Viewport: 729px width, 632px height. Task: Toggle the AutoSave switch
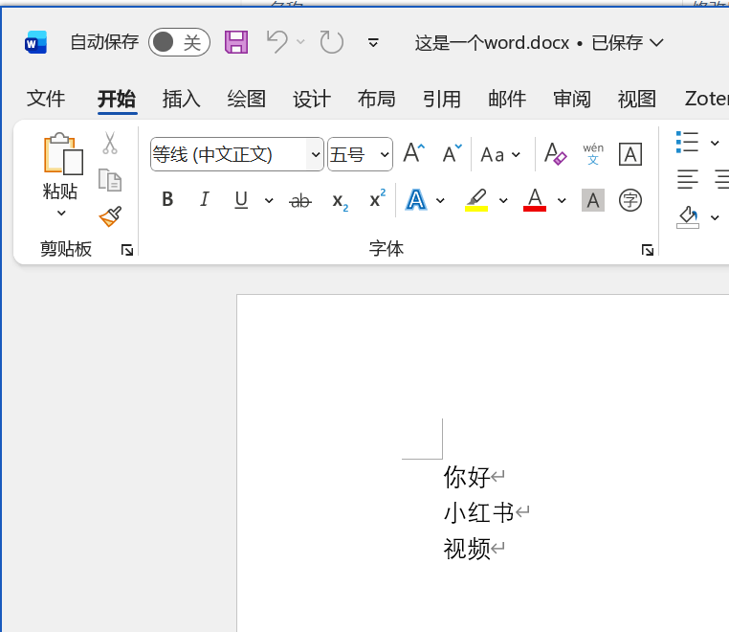179,42
